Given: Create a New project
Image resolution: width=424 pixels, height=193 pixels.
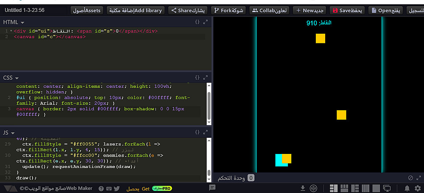Looking at the screenshot, I should click(310, 11).
